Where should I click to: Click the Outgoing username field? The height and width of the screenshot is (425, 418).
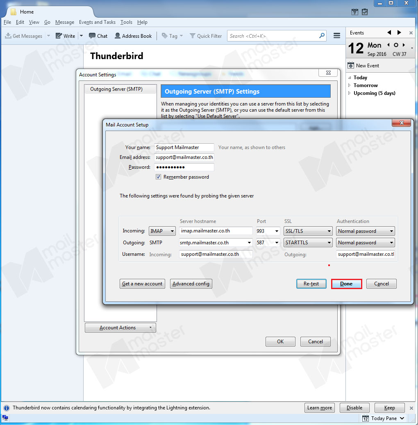[365, 254]
